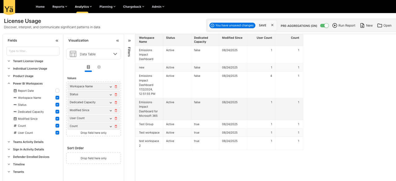Uncheck the Workspace Name field checkbox
The width and height of the screenshot is (396, 181).
pos(57,98)
